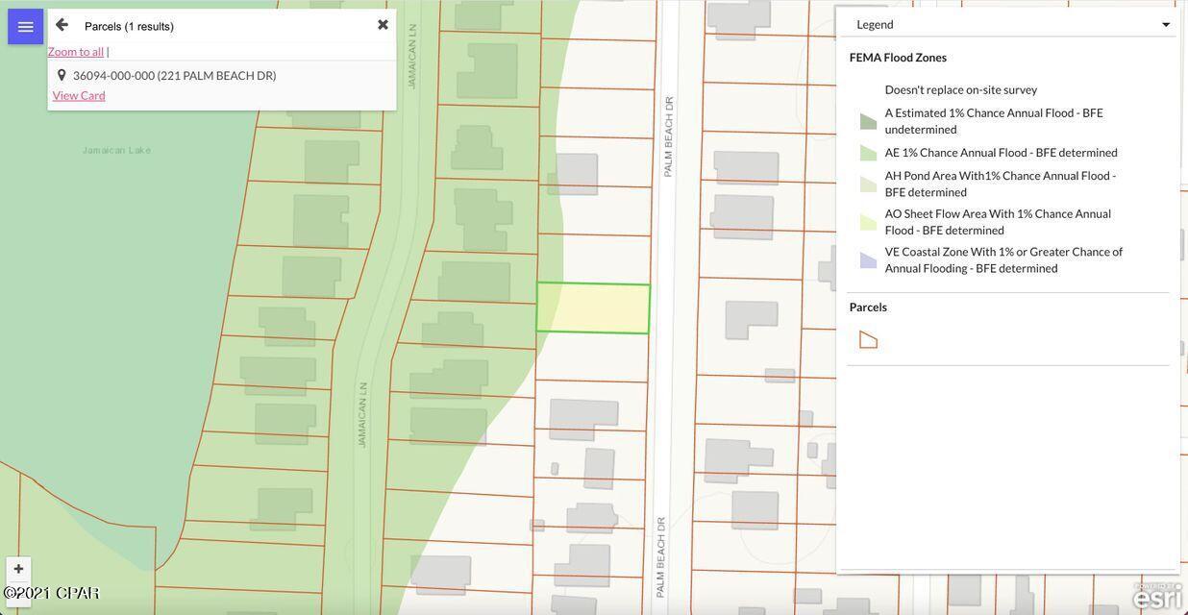Viewport: 1188px width, 615px height.
Task: Click the highlighted green parcel on map
Action: pyautogui.click(x=593, y=308)
